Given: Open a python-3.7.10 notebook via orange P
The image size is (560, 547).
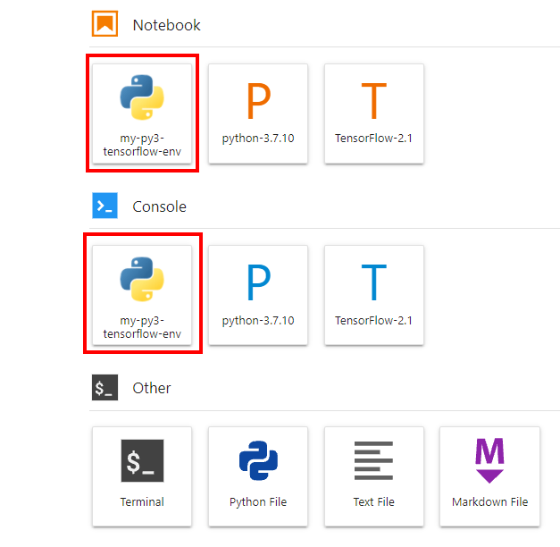Looking at the screenshot, I should (x=259, y=100).
